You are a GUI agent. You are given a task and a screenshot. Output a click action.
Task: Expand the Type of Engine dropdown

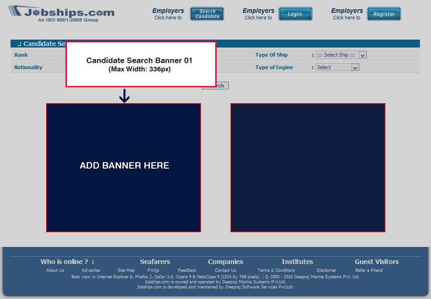[337, 67]
